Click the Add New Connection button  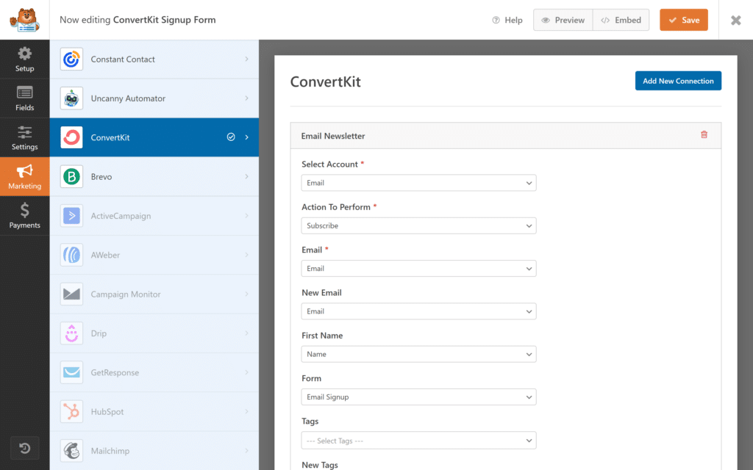pos(678,80)
